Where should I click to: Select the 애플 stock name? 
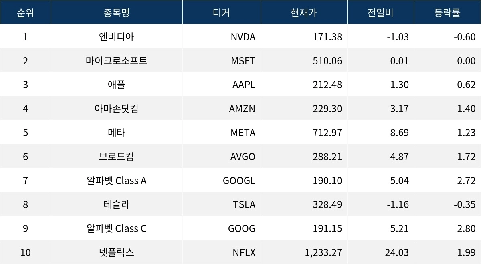point(116,85)
